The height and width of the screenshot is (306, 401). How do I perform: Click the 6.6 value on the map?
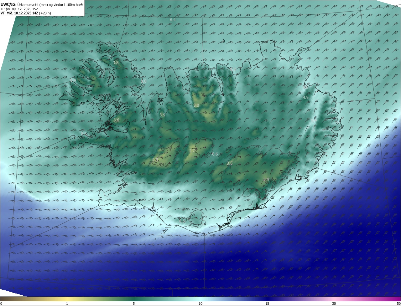tap(215, 154)
